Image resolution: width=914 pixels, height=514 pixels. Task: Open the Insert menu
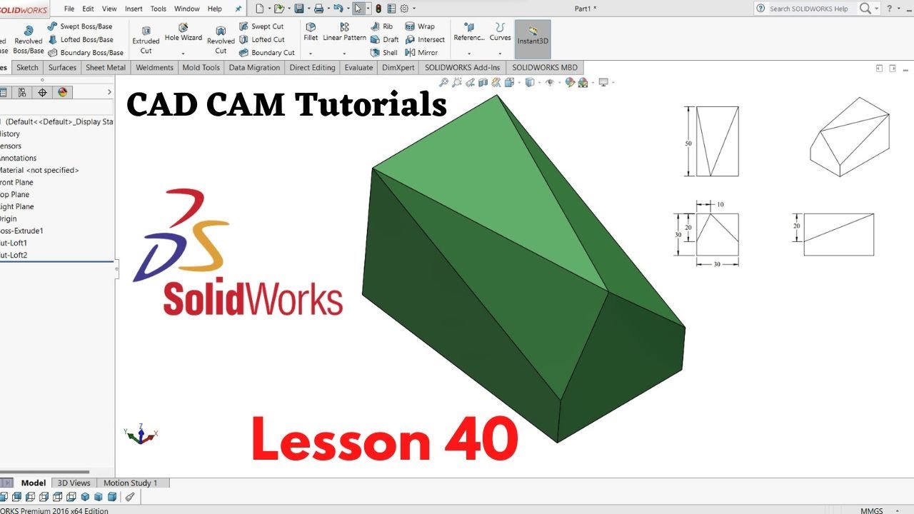tap(134, 9)
